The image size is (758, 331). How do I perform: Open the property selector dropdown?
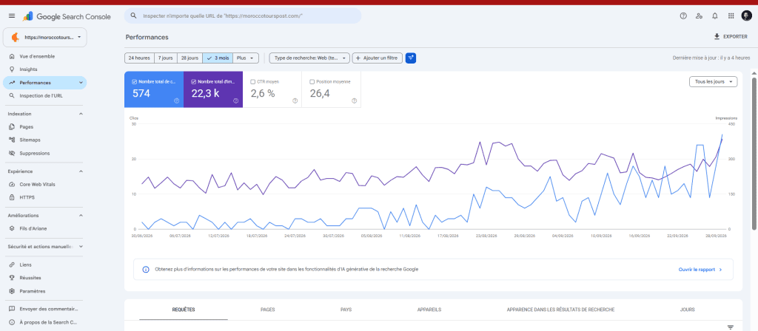[x=45, y=37]
